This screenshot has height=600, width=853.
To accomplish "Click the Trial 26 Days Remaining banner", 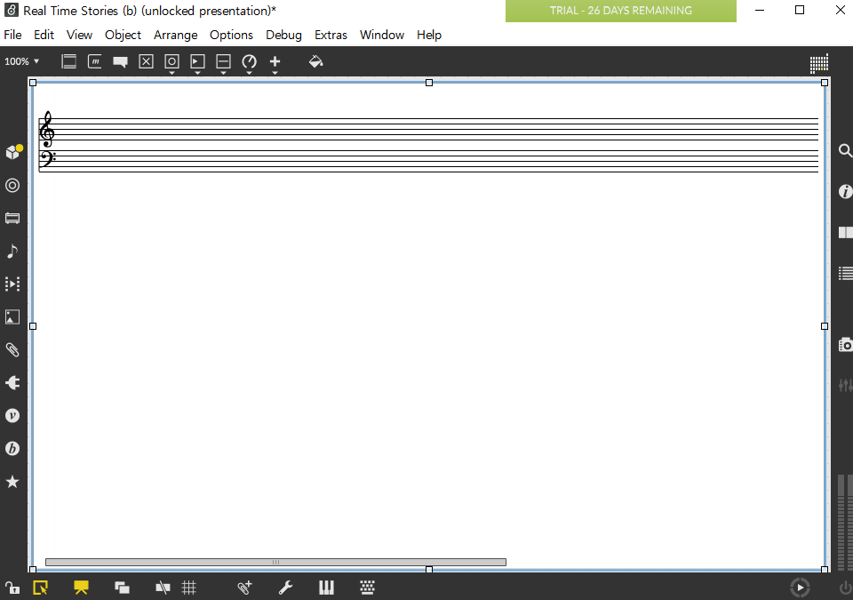I will tap(620, 11).
